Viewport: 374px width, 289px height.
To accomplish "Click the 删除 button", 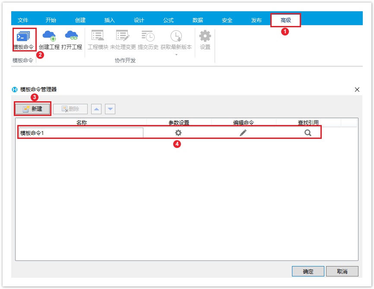I will (70, 109).
